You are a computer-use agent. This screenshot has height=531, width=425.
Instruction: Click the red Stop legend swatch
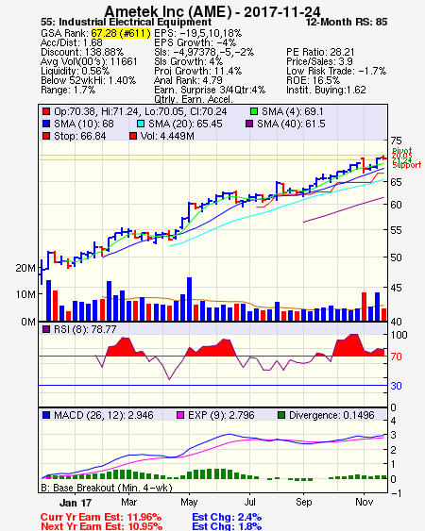click(46, 136)
